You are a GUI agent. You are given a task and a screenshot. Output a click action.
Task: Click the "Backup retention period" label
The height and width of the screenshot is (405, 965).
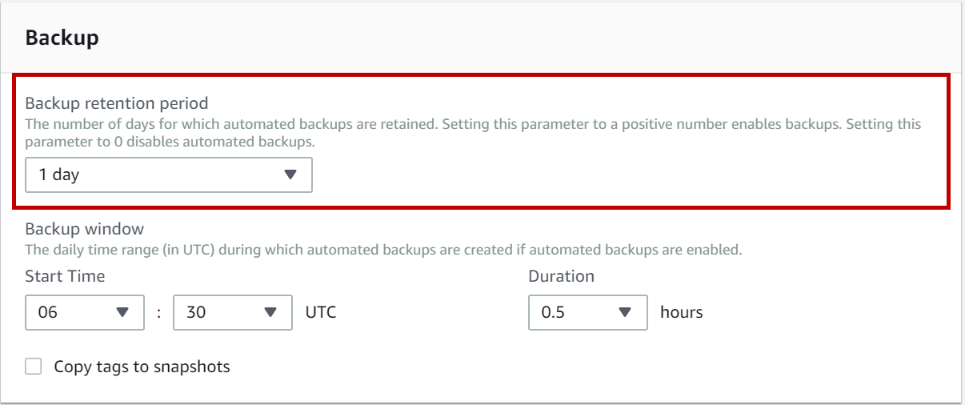[x=117, y=103]
